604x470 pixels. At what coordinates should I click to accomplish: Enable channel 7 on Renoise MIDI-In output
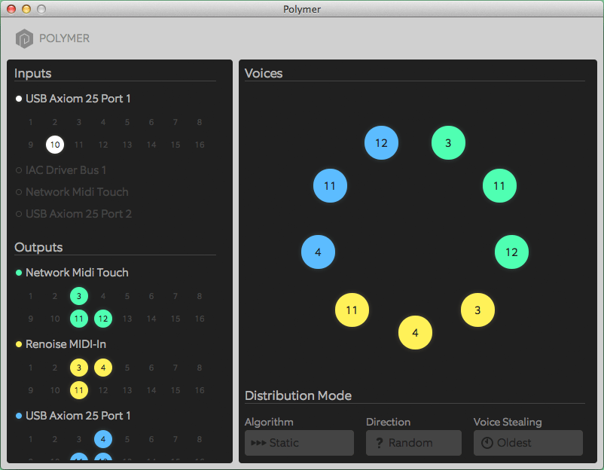click(x=175, y=368)
